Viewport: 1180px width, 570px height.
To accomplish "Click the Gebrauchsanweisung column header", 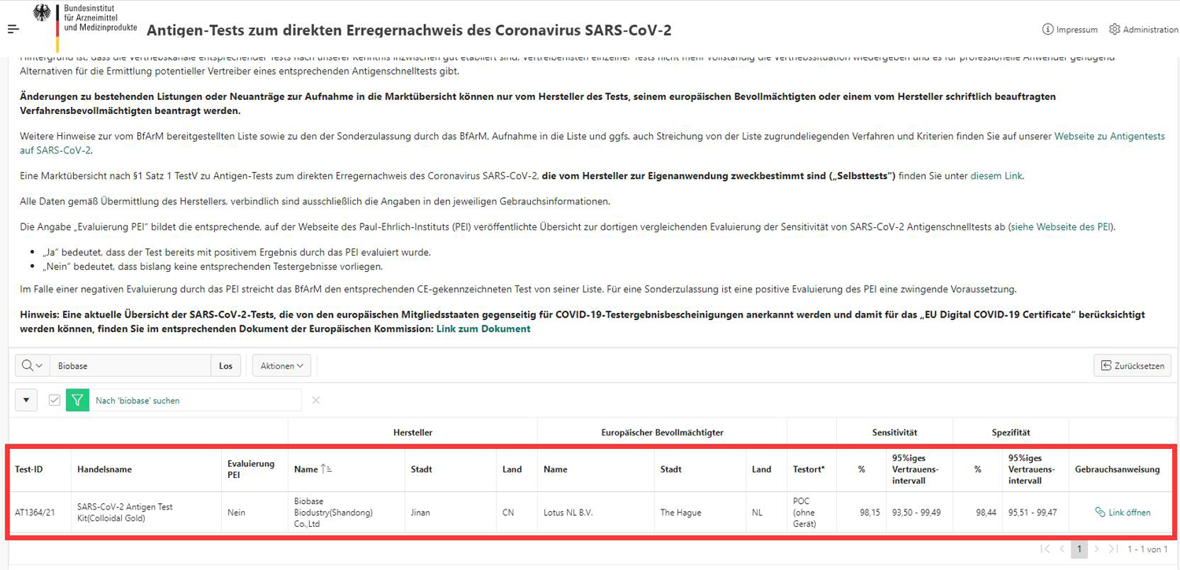I will (1119, 469).
